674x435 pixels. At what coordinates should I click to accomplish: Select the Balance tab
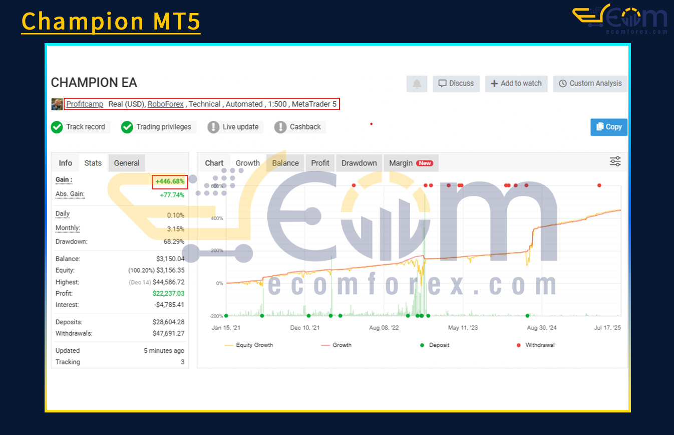[285, 163]
